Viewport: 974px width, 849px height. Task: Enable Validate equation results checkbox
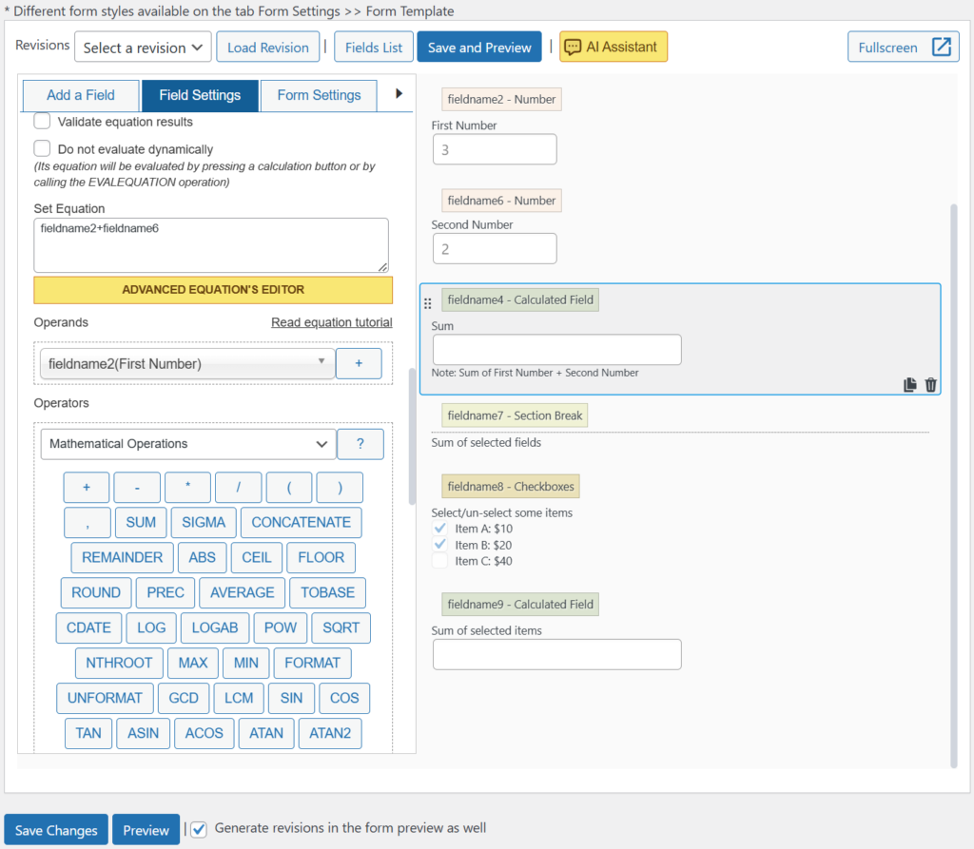coord(42,121)
